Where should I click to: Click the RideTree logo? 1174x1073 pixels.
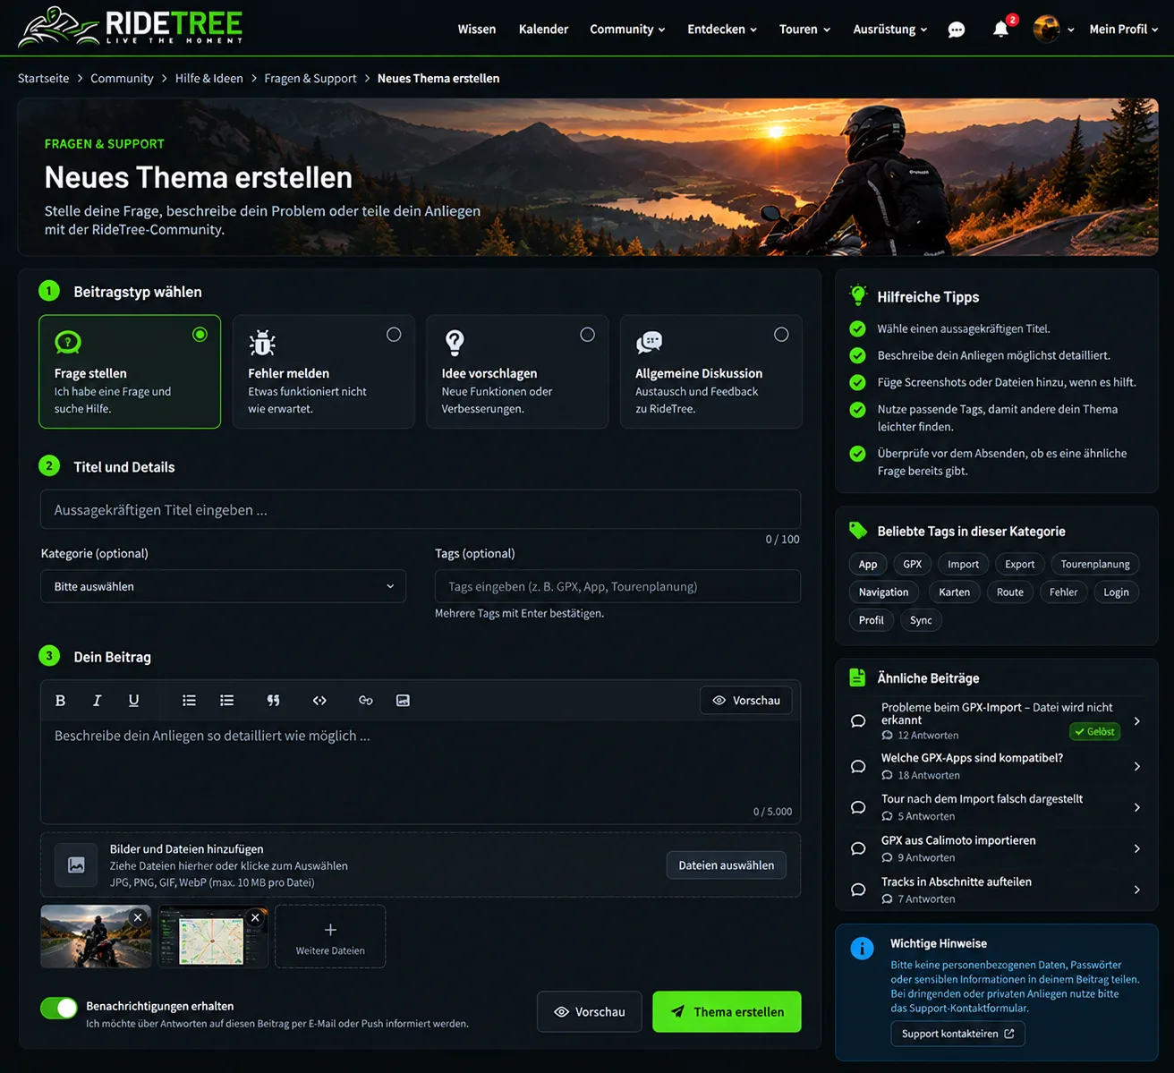[131, 27]
